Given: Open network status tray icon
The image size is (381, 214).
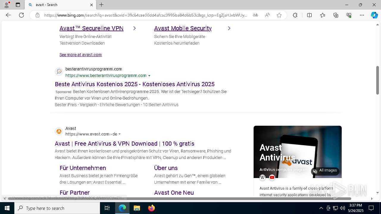Looking at the screenshot, I should point(335,208).
